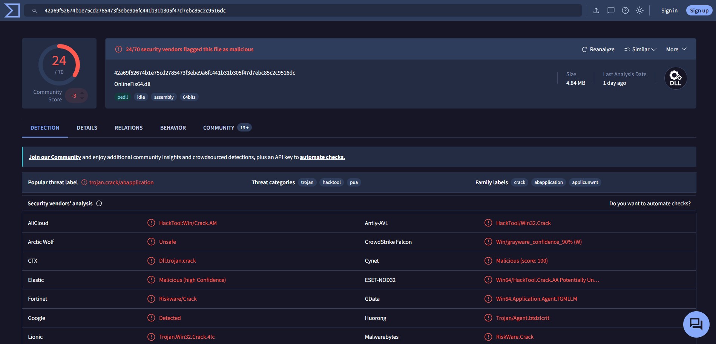Click alert icon for GData detection
The image size is (716, 344).
point(488,299)
